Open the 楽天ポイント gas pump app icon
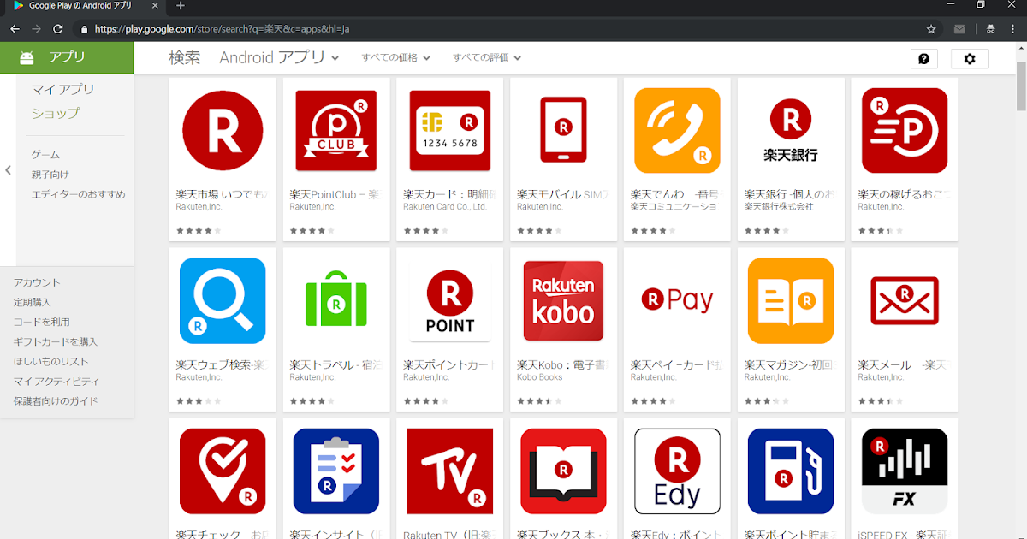1027x539 pixels. point(791,471)
